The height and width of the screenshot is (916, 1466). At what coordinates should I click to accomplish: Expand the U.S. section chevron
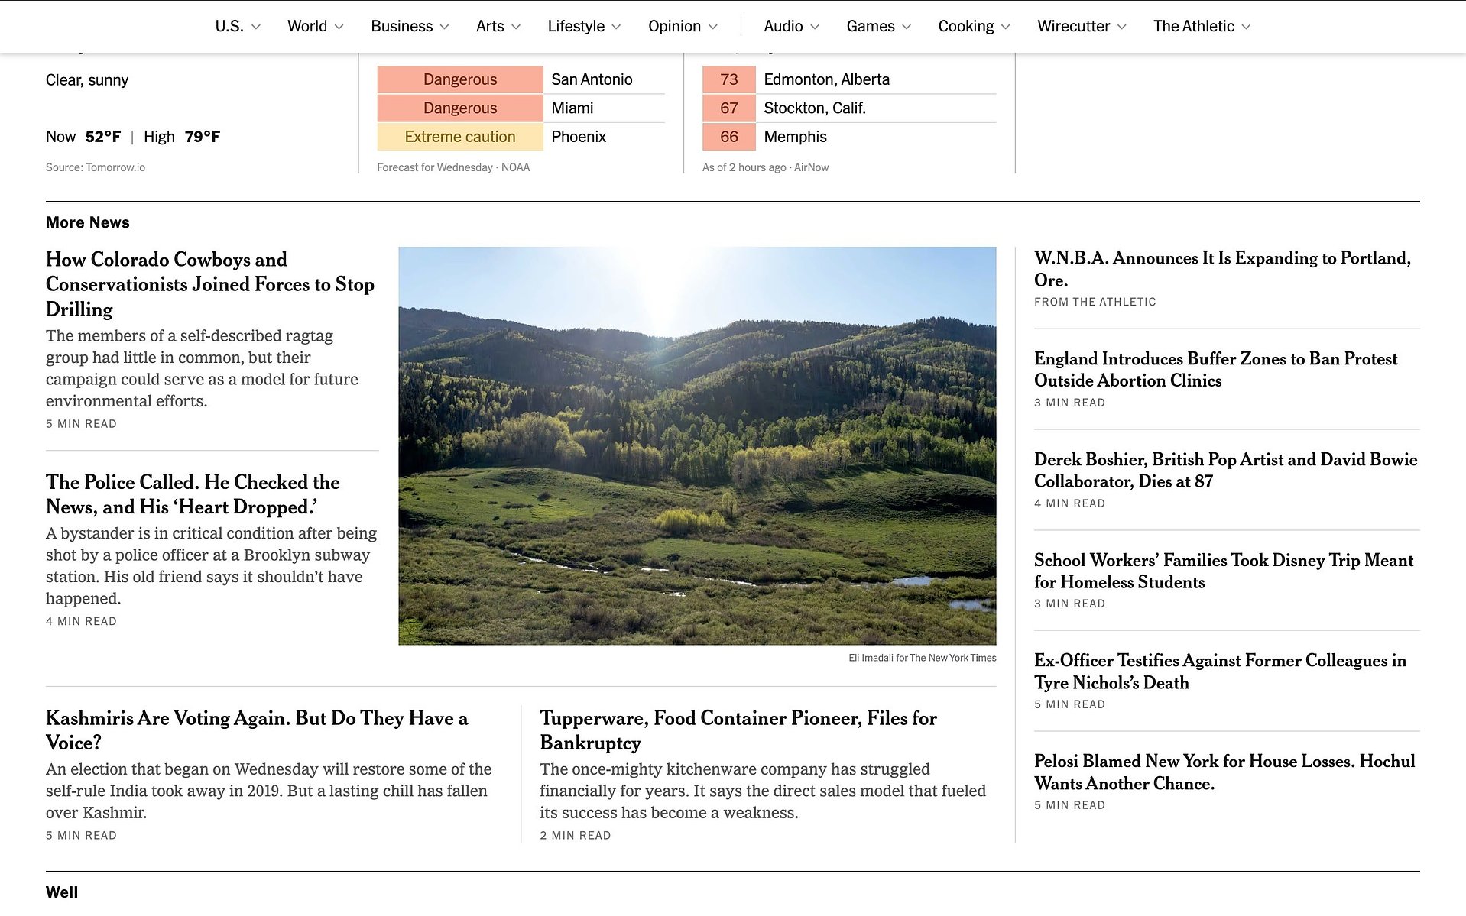[256, 27]
